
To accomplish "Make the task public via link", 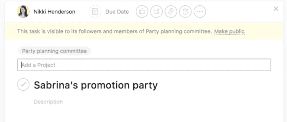I will click(229, 32).
